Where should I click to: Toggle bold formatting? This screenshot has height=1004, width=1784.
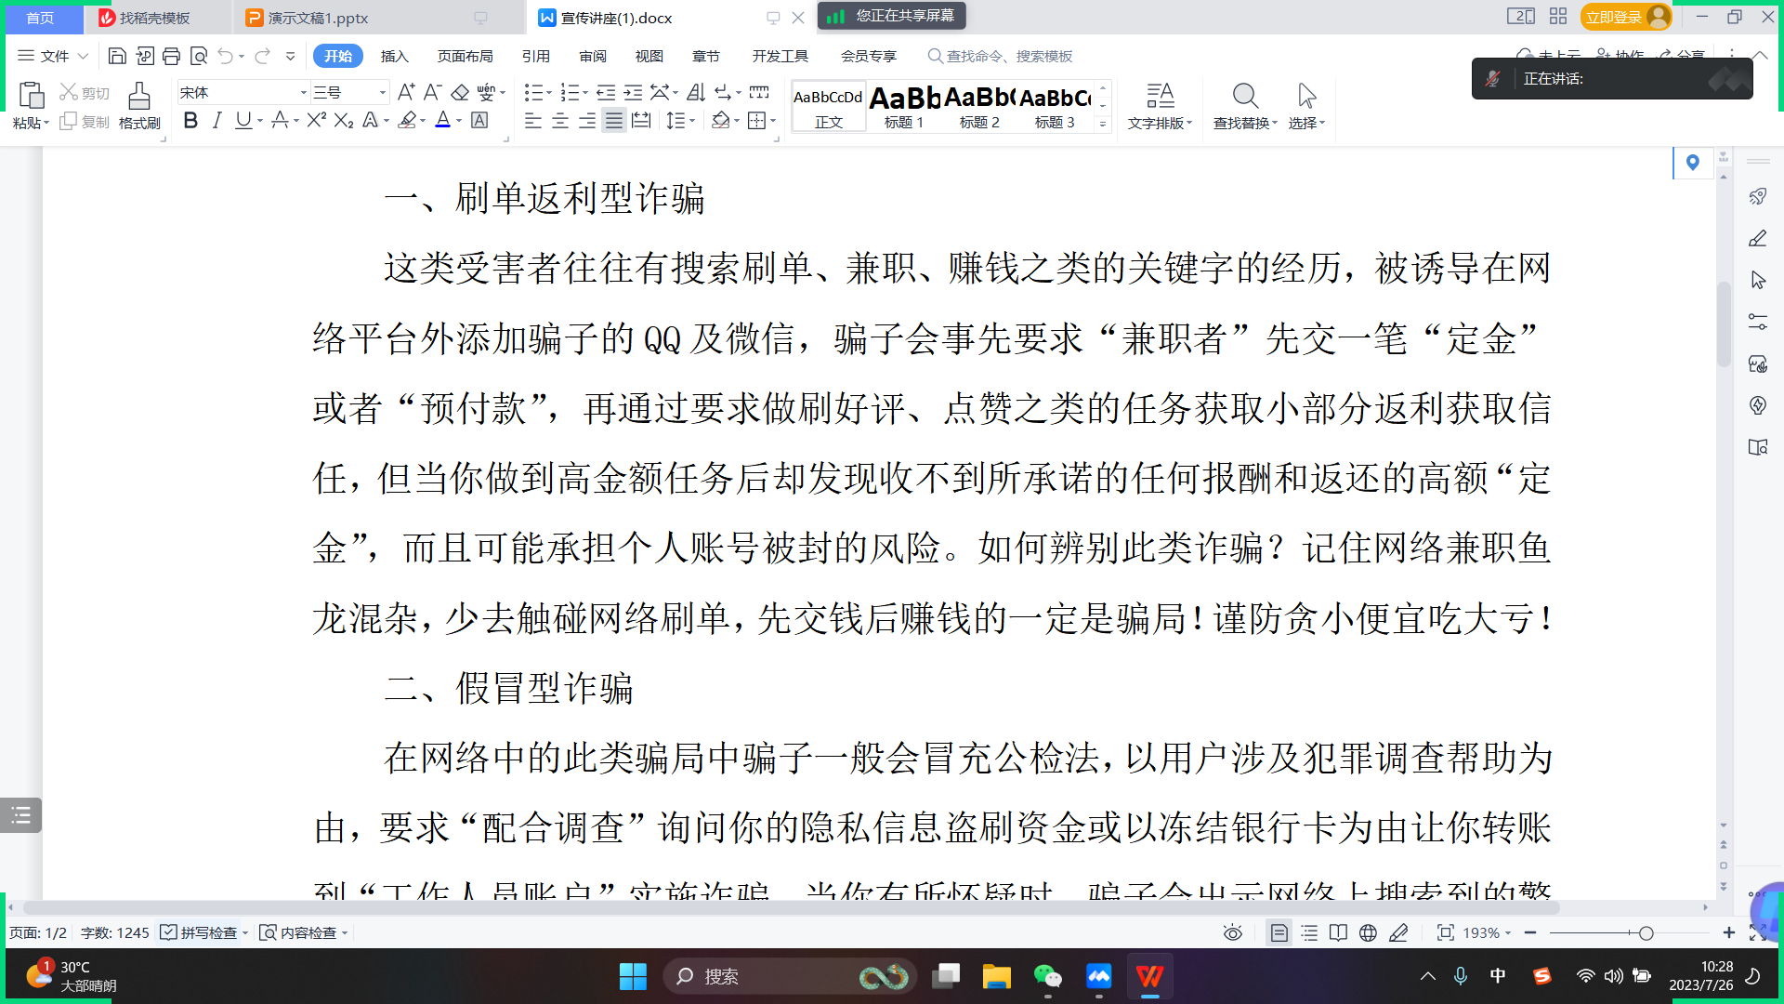(x=190, y=120)
